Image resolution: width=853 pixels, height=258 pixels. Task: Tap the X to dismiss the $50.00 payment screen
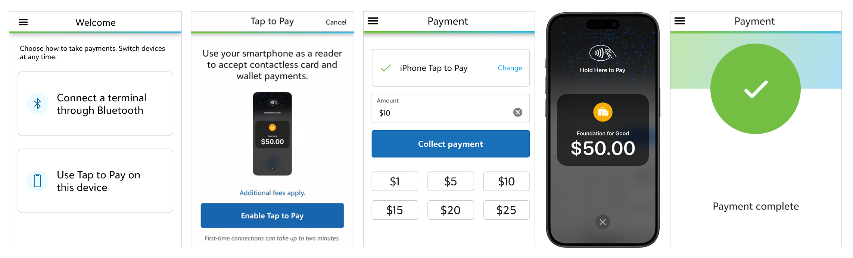[602, 222]
